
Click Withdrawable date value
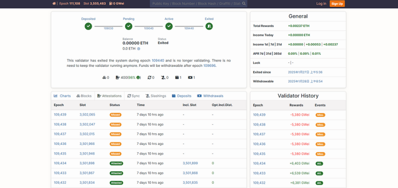pos(305,81)
